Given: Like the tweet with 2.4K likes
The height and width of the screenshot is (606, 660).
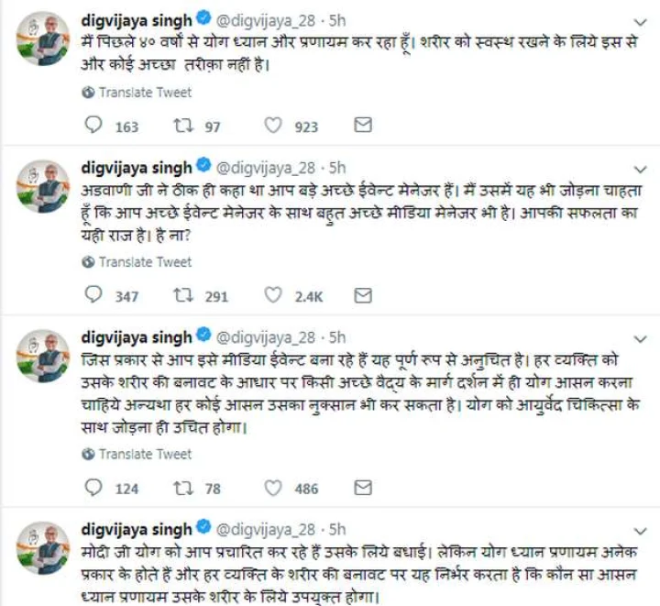Looking at the screenshot, I should pyautogui.click(x=272, y=295).
